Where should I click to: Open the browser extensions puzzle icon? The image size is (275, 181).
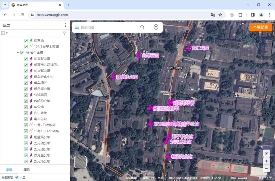point(240,15)
